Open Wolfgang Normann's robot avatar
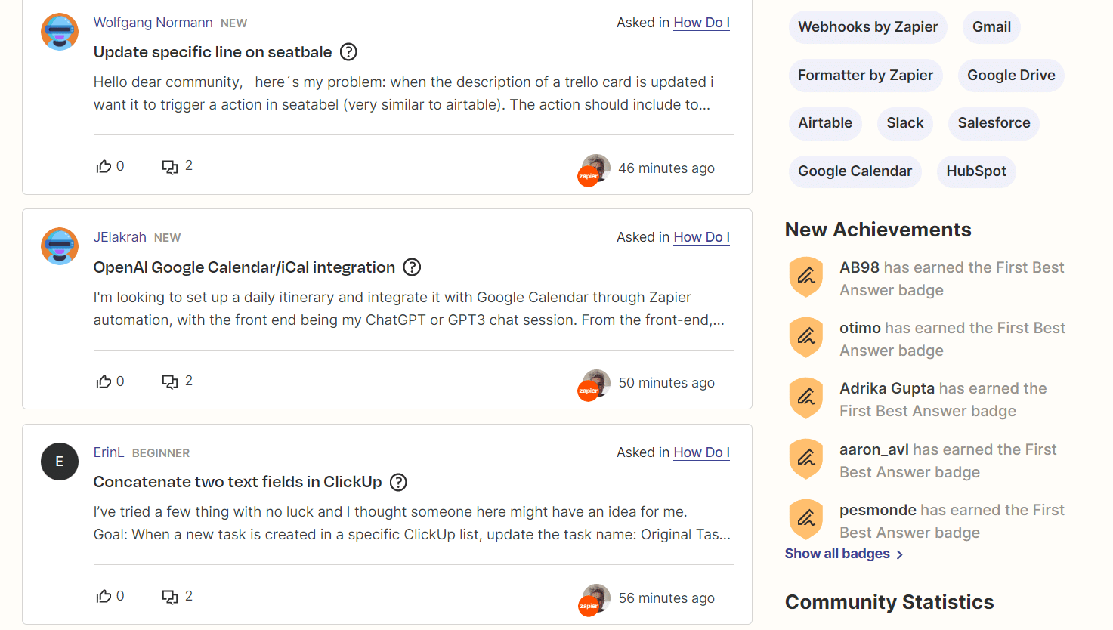This screenshot has width=1113, height=630. [x=59, y=31]
